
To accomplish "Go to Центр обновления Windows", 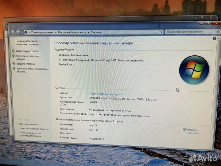I will [34, 129].
